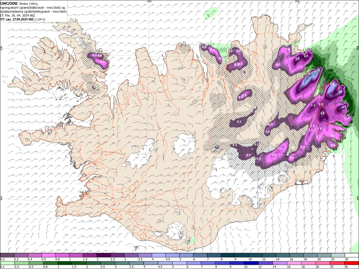359x269 pixels.
Task: Select the darkest green 1–1.5 rain scale swatch
Action: pos(65,263)
